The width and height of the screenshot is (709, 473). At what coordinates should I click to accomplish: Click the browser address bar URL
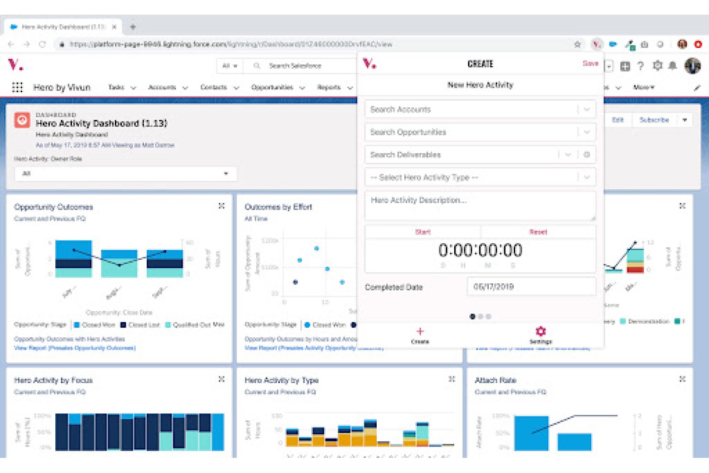231,44
